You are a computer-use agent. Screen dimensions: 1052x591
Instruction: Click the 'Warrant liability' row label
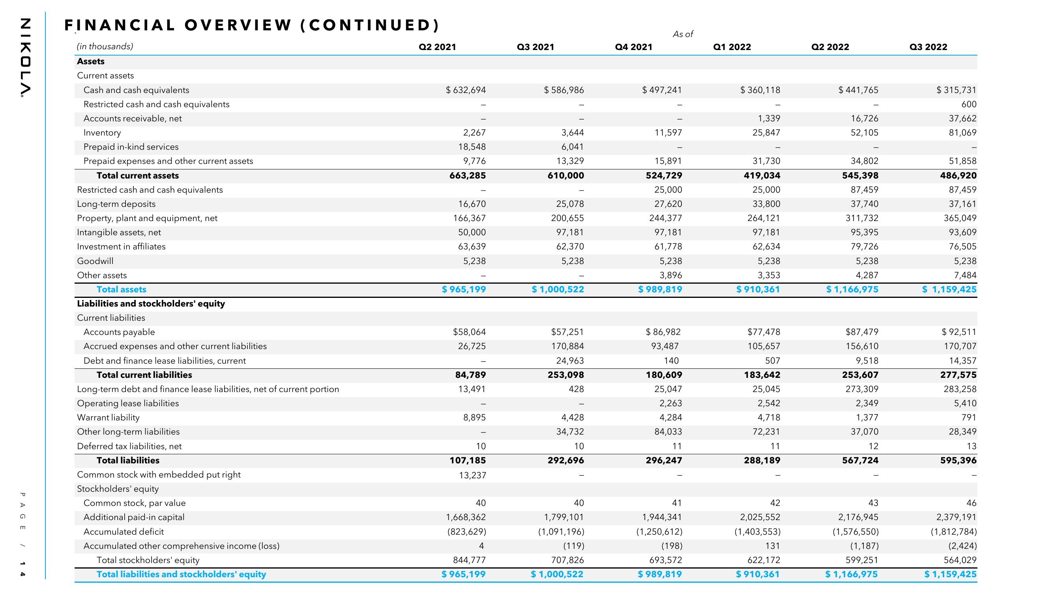(x=108, y=418)
